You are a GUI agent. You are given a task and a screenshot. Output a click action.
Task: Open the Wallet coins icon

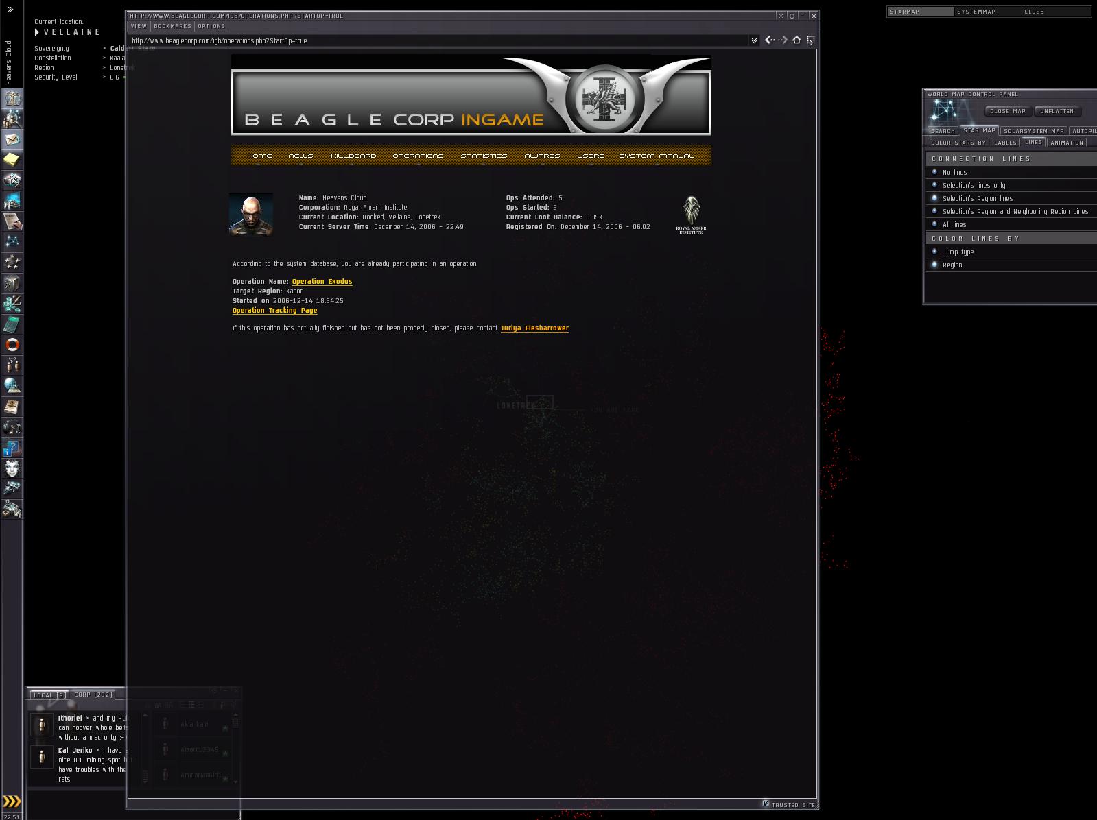coord(12,304)
